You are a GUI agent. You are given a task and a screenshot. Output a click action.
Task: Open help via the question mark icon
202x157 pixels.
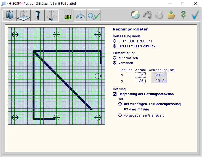(x=183, y=15)
